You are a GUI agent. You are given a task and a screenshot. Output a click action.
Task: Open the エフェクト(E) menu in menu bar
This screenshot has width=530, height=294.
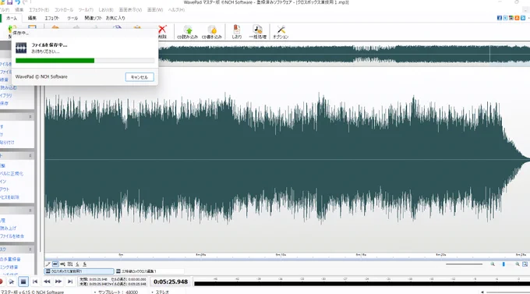click(x=39, y=10)
